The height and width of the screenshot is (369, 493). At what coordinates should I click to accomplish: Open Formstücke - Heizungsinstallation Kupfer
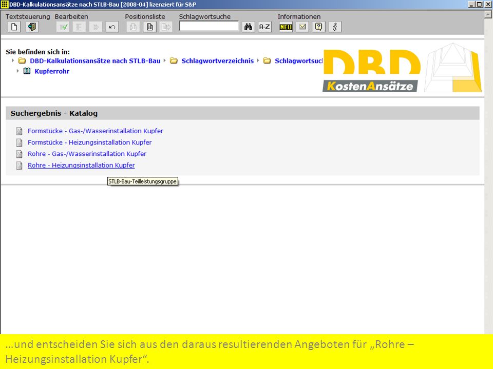coord(89,142)
